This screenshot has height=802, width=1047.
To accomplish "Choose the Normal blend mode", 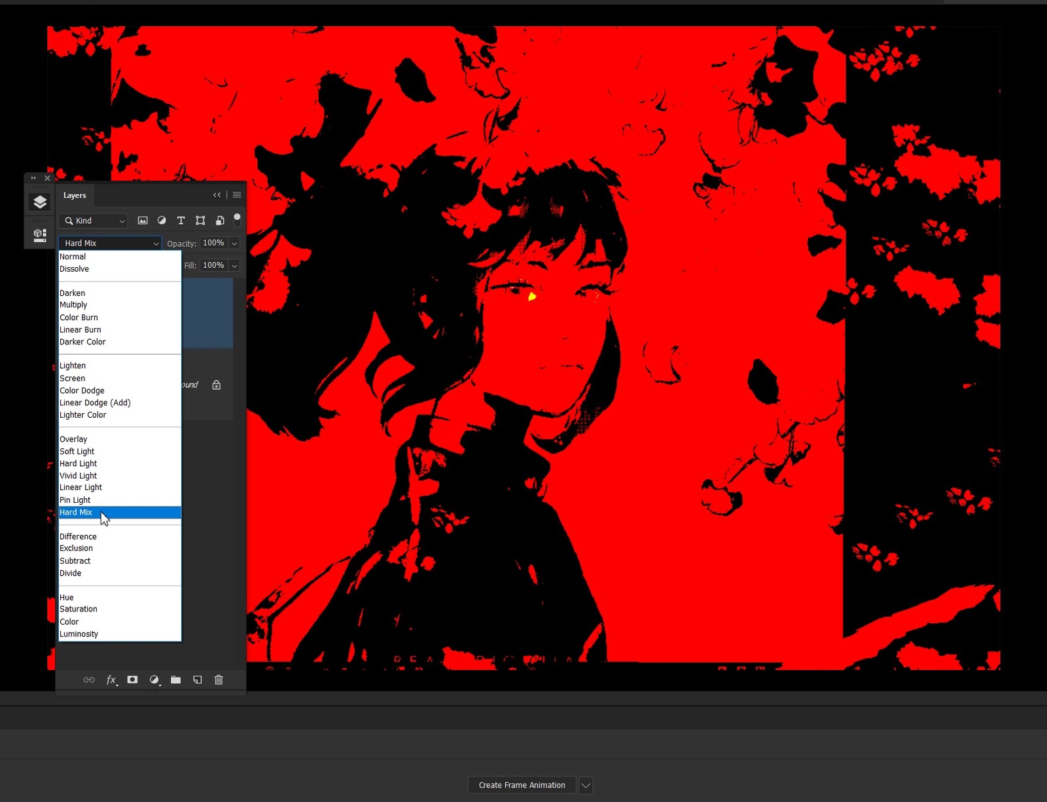I will click(120, 257).
